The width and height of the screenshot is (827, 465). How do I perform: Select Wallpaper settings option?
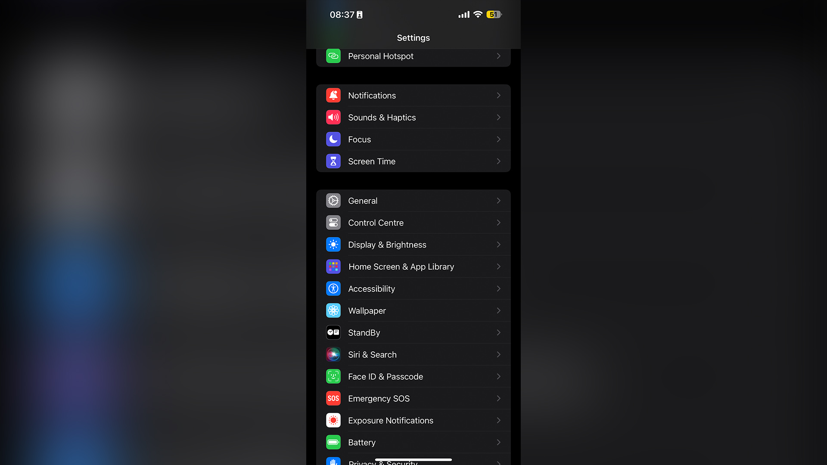(x=413, y=310)
